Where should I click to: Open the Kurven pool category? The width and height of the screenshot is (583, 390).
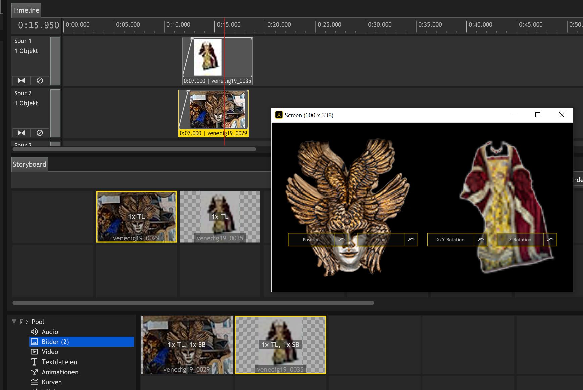(x=51, y=382)
